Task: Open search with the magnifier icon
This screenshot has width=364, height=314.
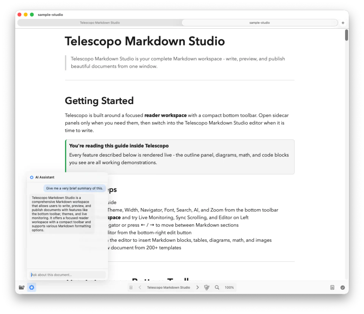Action: (217, 288)
